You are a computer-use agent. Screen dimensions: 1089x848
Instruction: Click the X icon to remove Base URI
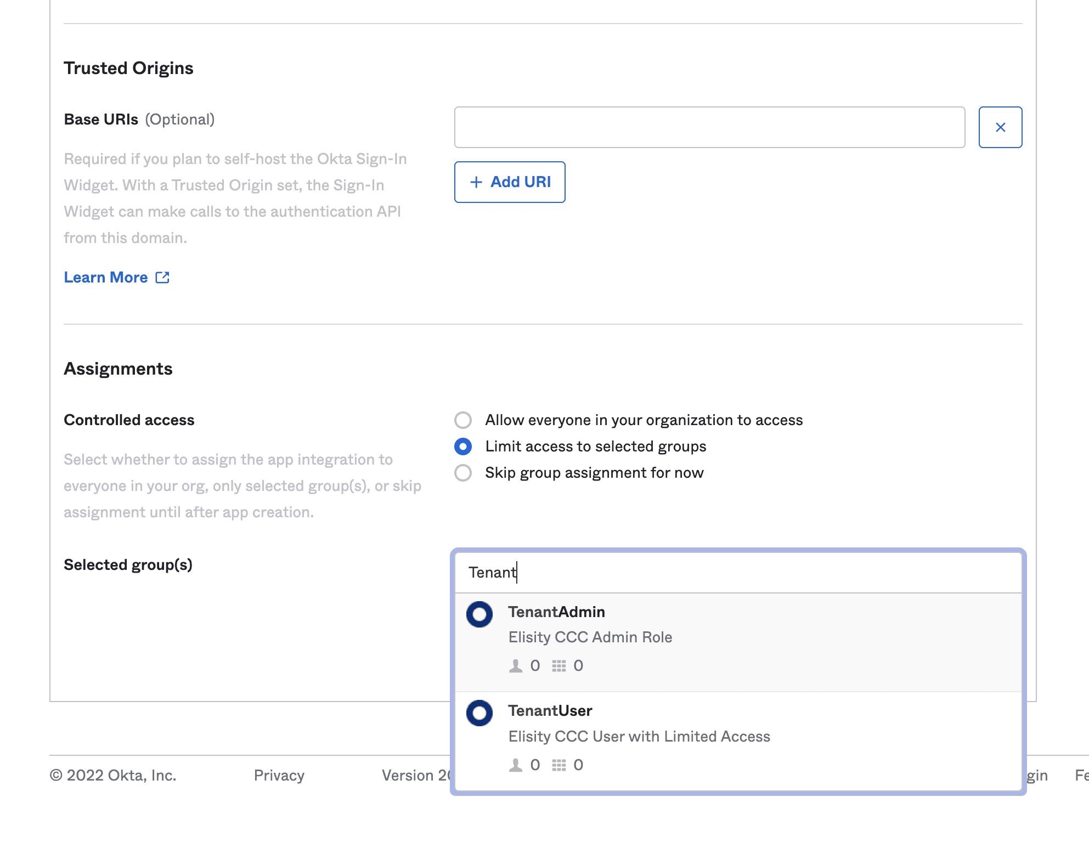coord(1000,127)
